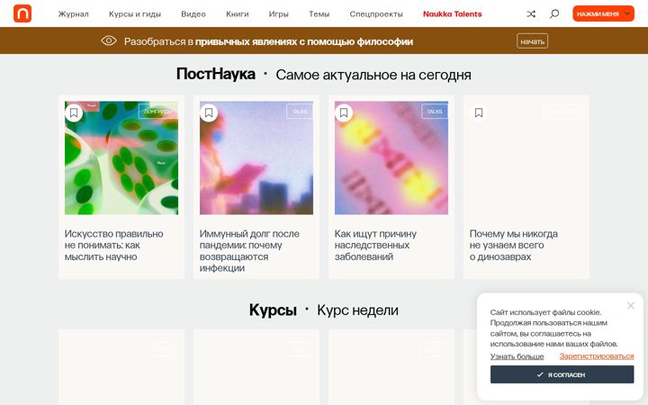
Task: Click the eye icon in the brown banner
Action: (x=109, y=40)
